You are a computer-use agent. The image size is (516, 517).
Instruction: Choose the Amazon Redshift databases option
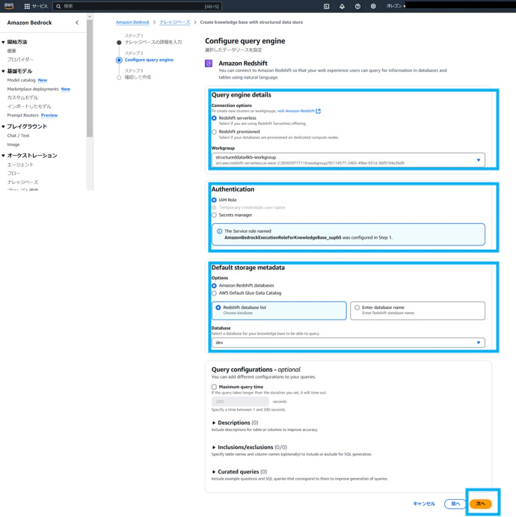214,286
